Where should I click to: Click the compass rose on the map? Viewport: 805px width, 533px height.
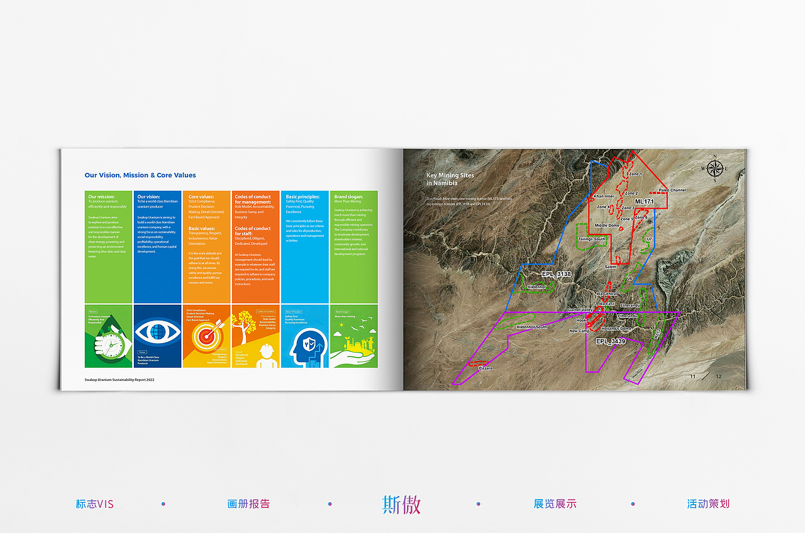pyautogui.click(x=714, y=168)
